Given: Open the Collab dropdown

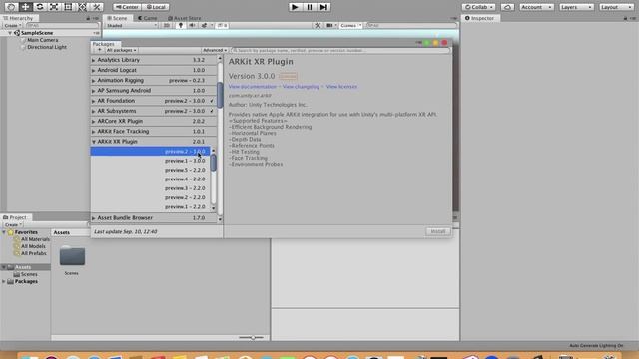Looking at the screenshot, I should click(479, 7).
